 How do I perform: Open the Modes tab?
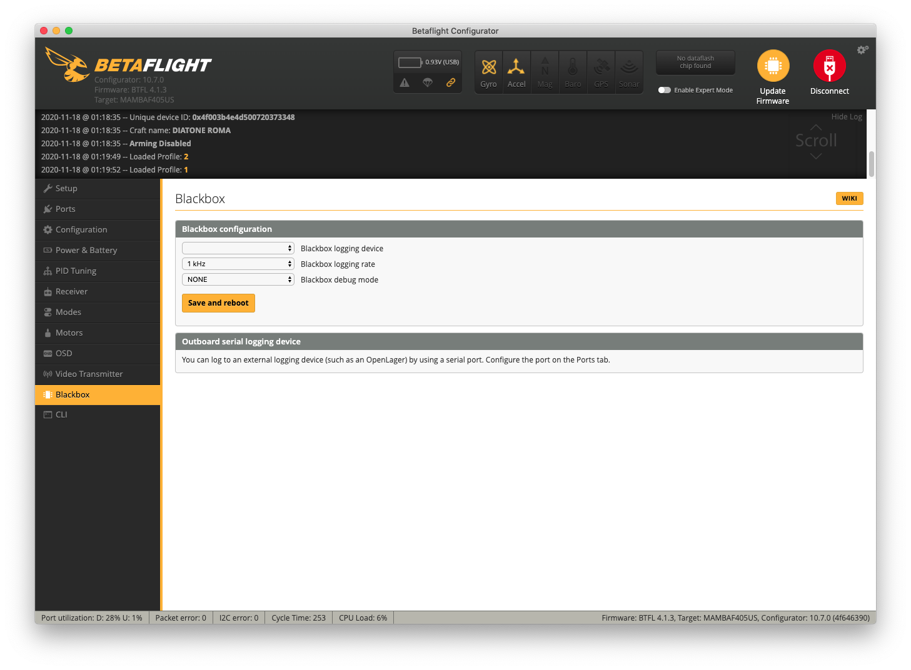[98, 312]
